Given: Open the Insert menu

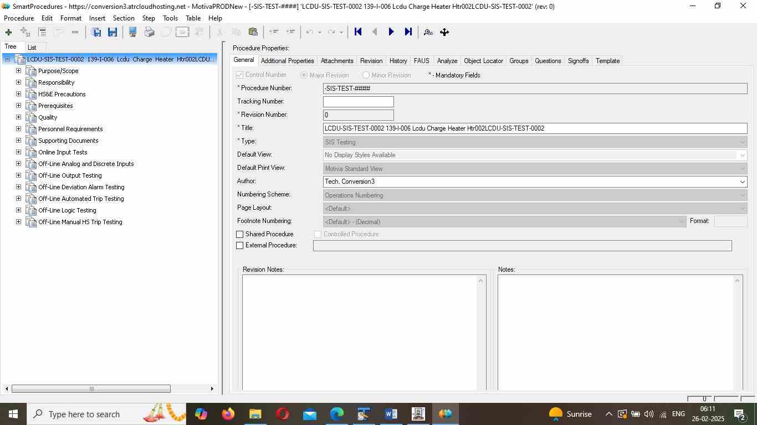Looking at the screenshot, I should point(97,18).
